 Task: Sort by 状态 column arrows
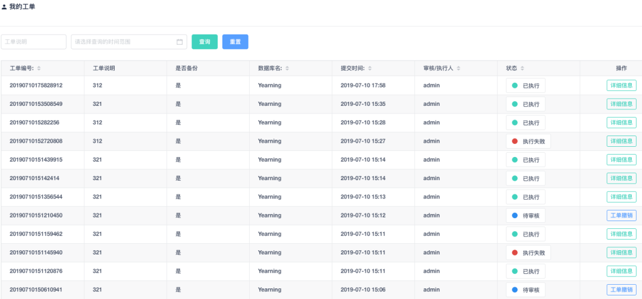[x=523, y=68]
